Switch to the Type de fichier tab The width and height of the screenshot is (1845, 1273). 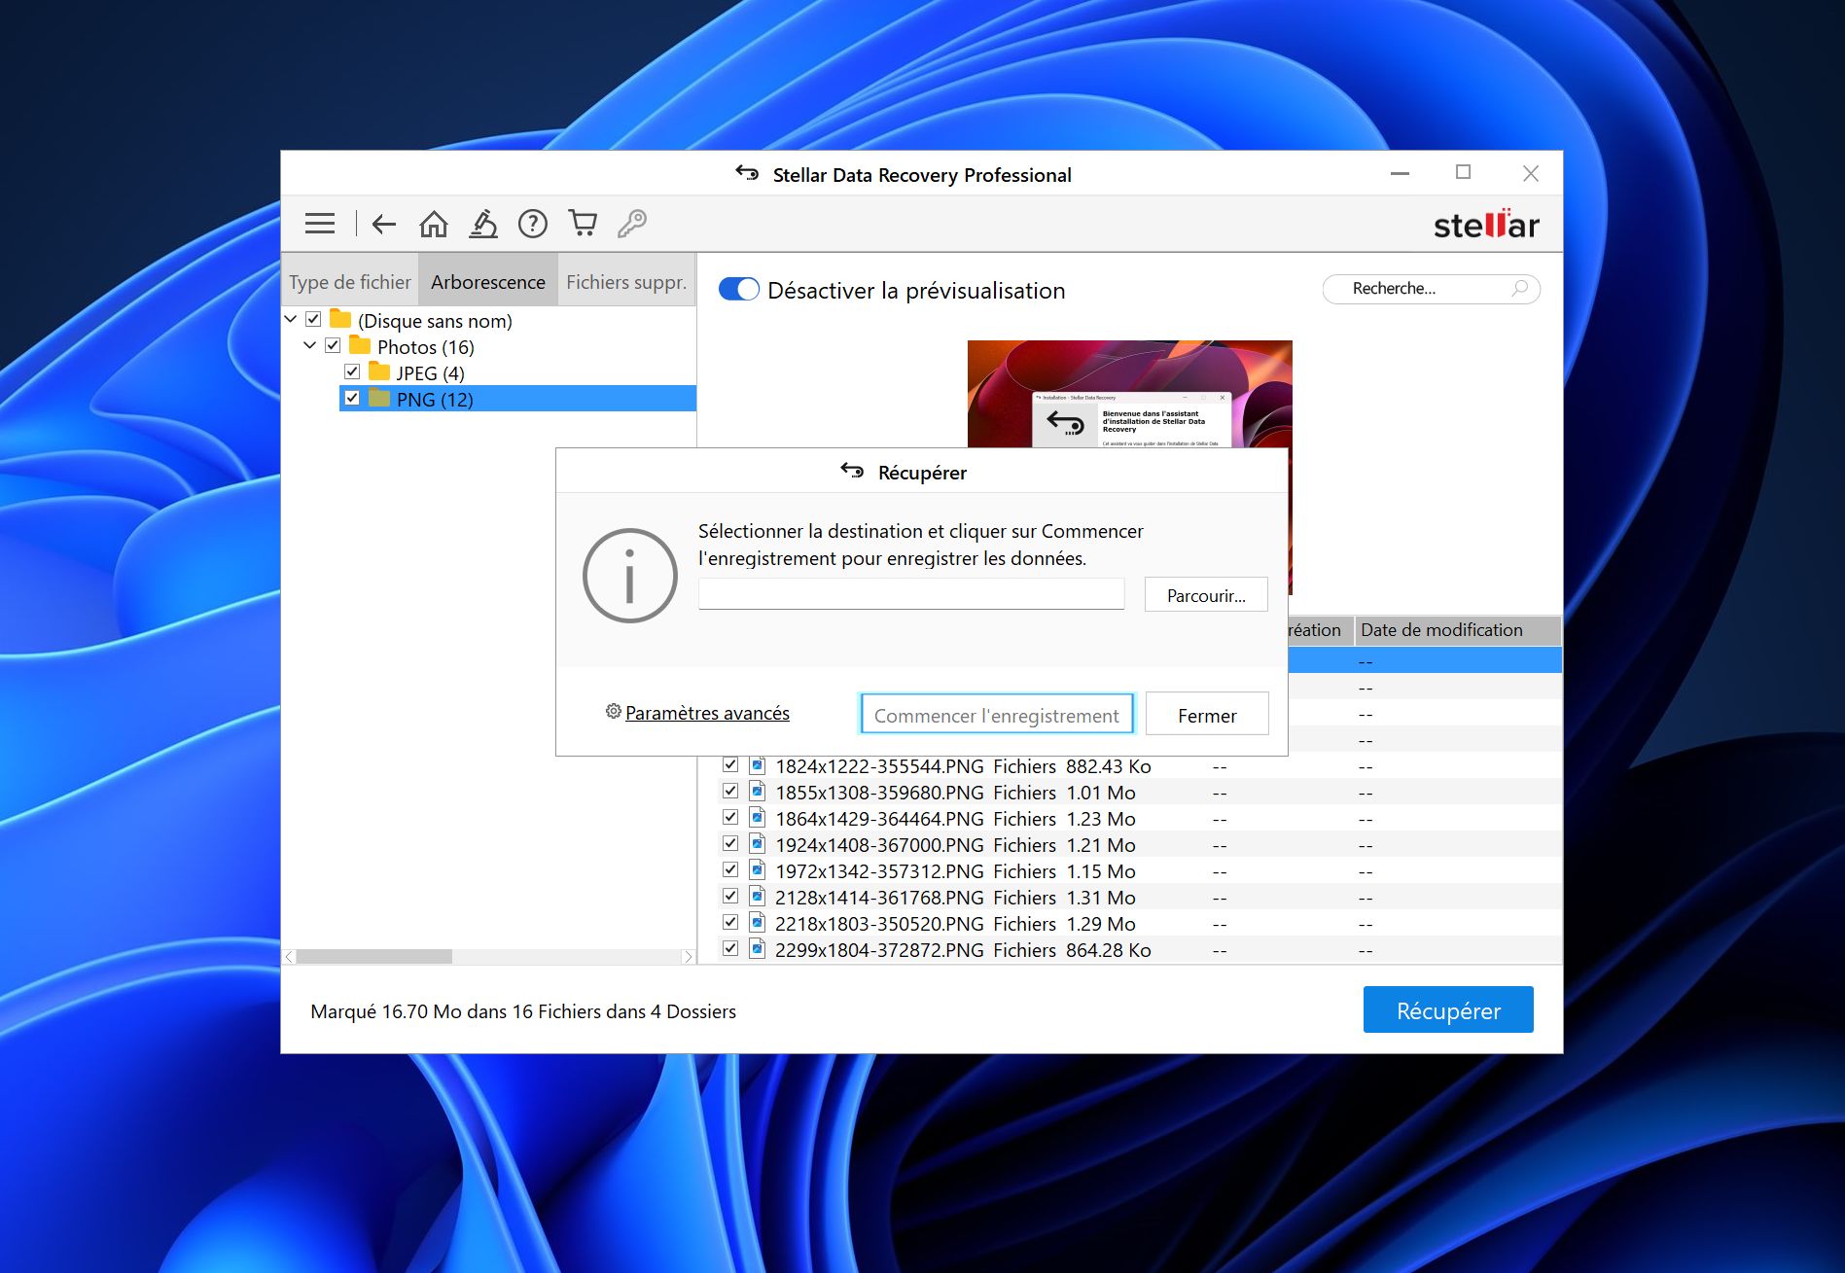pos(350,282)
